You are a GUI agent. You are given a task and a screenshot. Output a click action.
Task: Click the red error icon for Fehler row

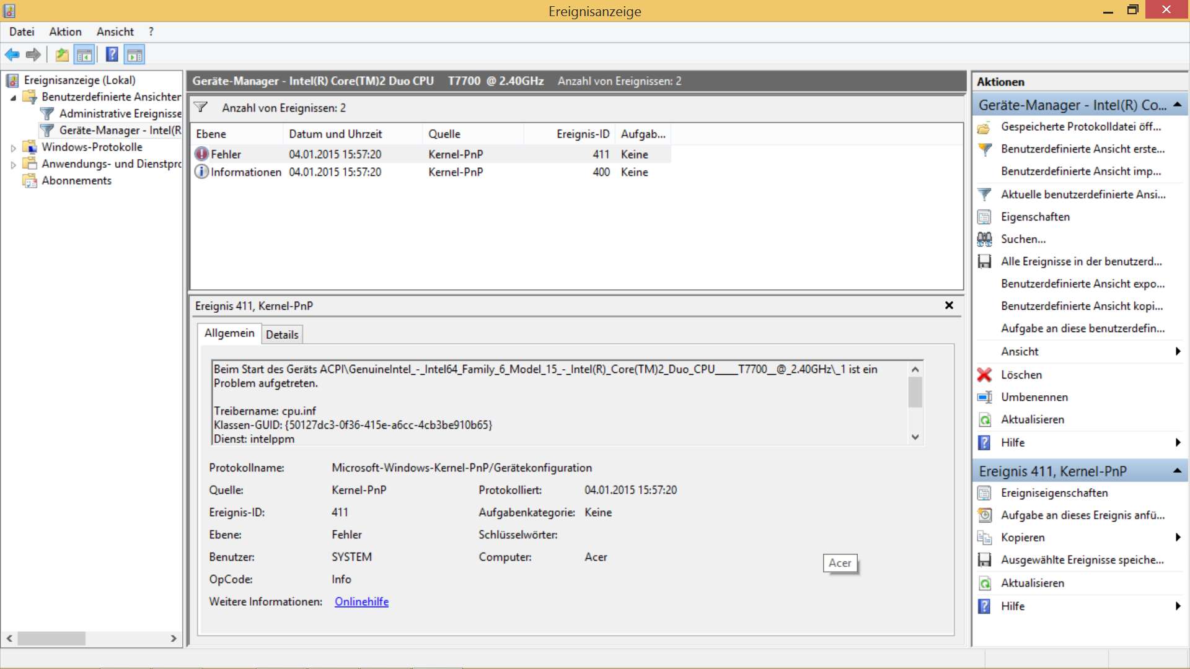(x=201, y=154)
